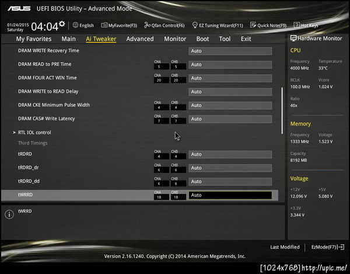Launch Qfan Control(F6)
350x274 pixels.
tap(168, 26)
